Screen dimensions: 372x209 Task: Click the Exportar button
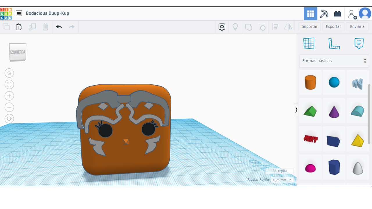333,27
